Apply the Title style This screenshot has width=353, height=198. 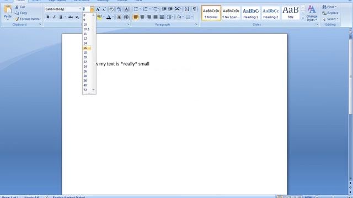point(291,13)
